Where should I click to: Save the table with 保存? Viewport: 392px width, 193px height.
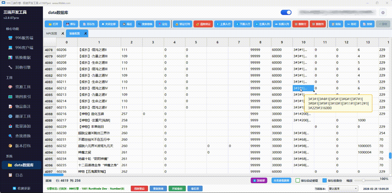[x=70, y=24]
